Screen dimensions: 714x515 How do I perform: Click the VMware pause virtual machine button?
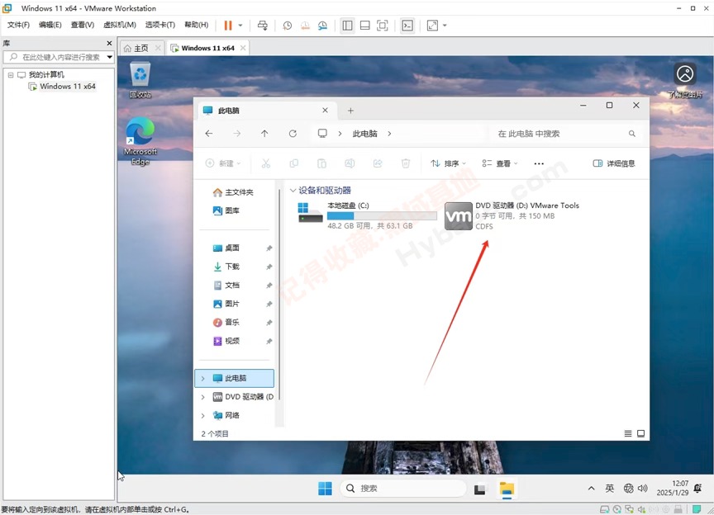[x=228, y=26]
